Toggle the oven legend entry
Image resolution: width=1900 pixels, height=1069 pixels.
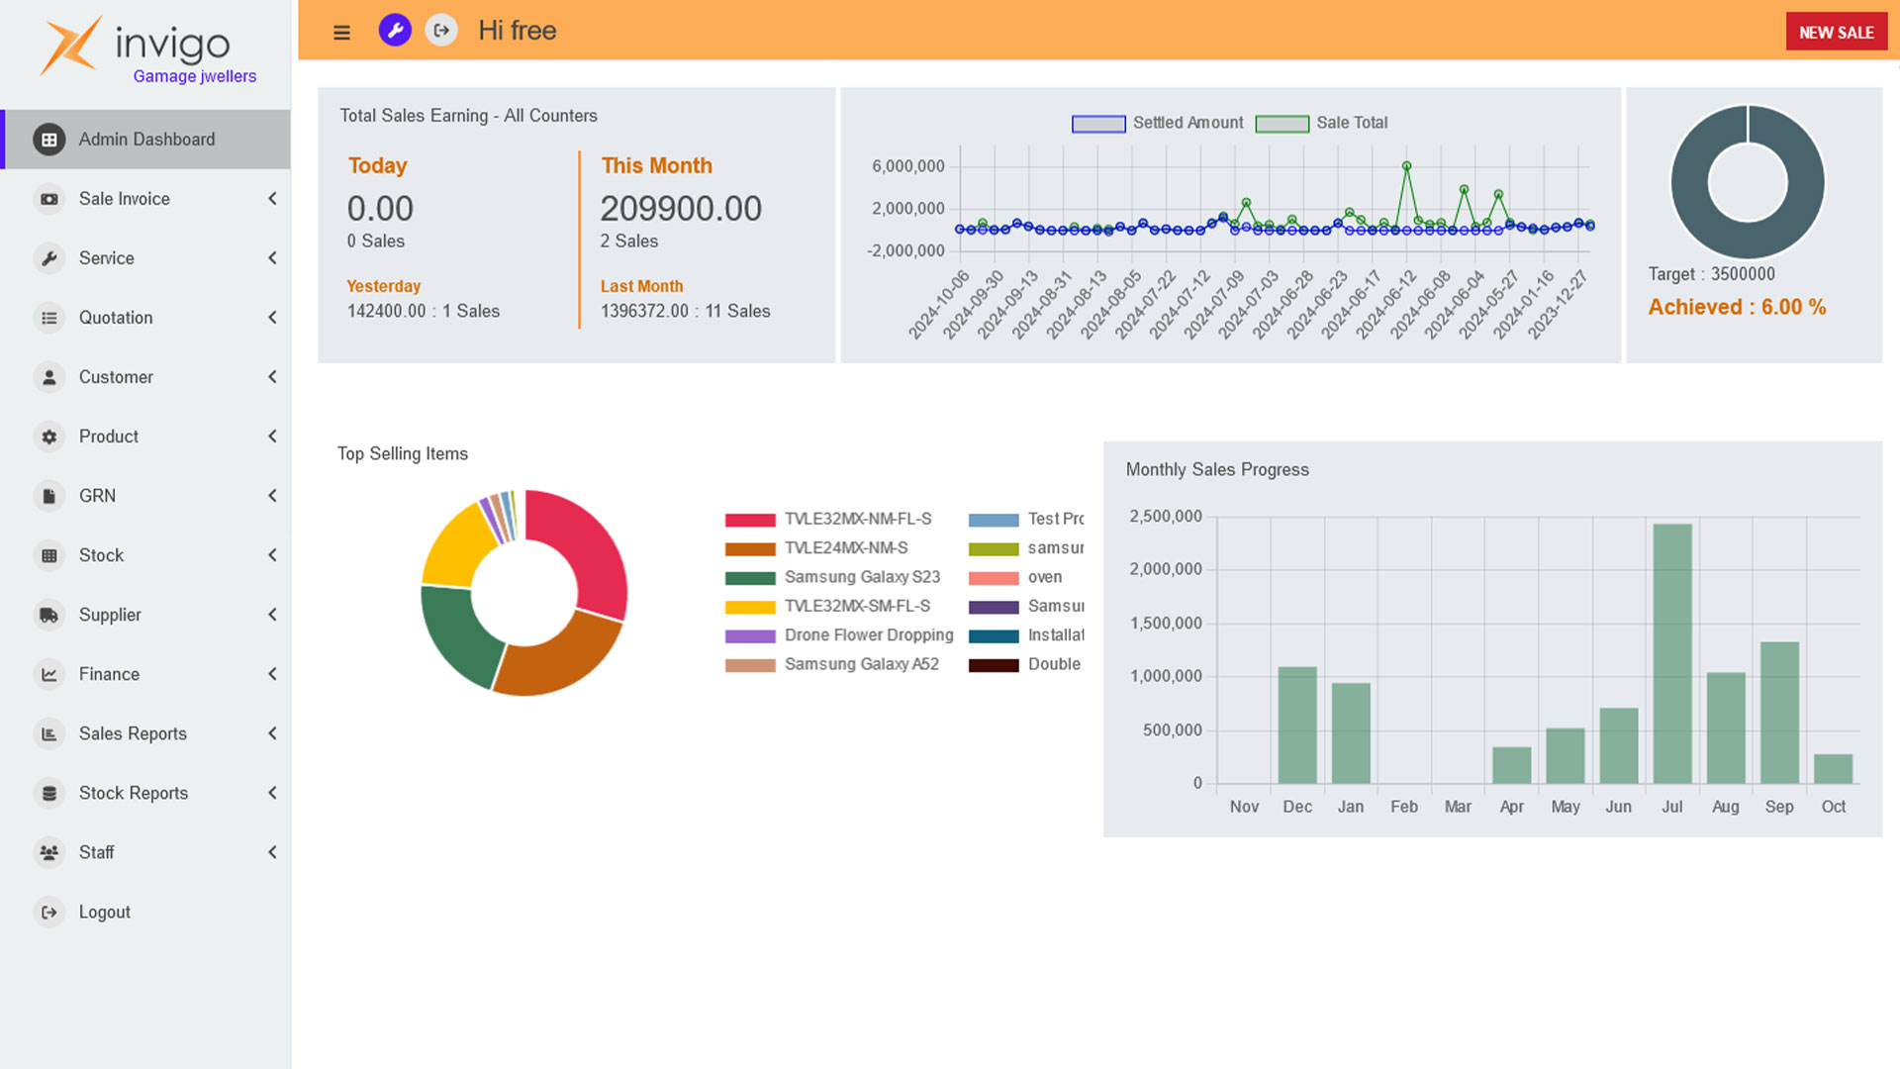pyautogui.click(x=1015, y=578)
